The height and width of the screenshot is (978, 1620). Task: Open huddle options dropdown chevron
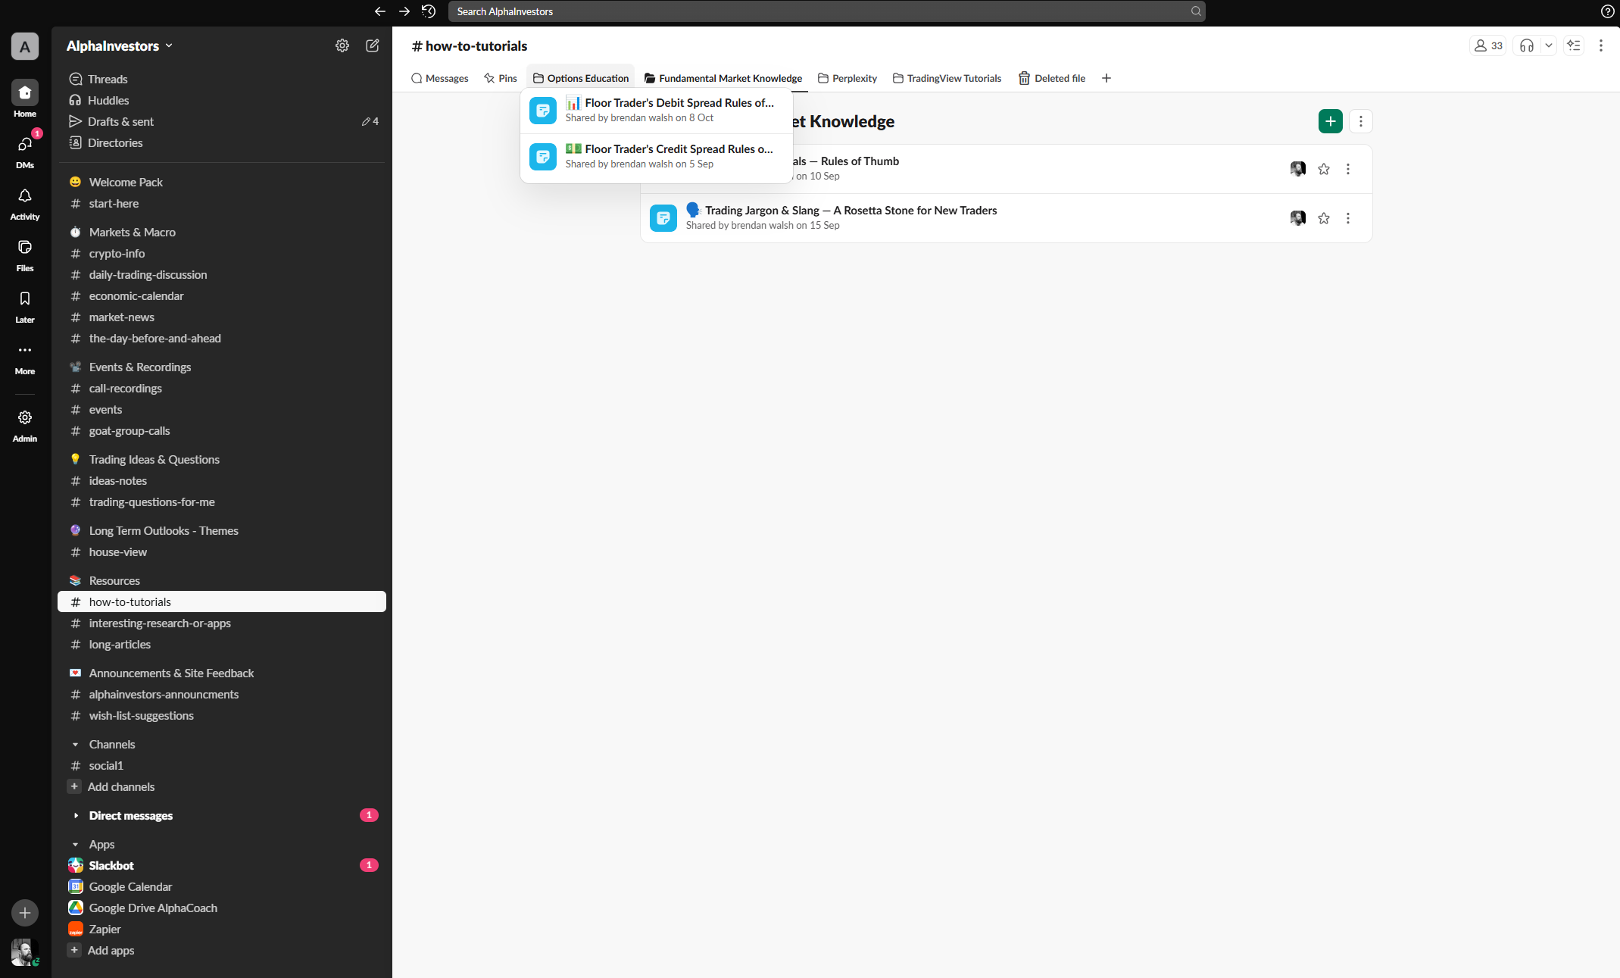(1549, 45)
